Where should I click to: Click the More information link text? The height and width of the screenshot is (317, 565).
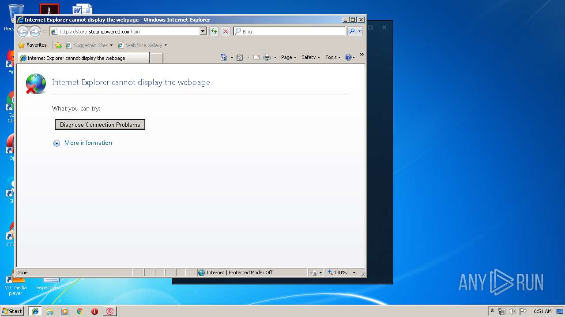88,143
